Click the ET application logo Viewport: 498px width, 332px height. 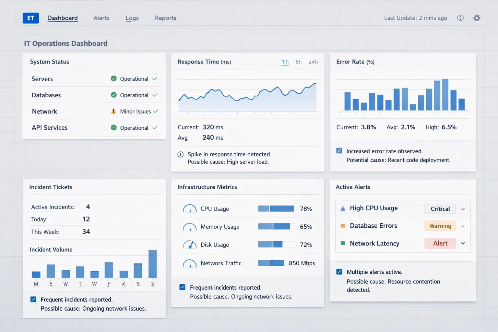(30, 18)
